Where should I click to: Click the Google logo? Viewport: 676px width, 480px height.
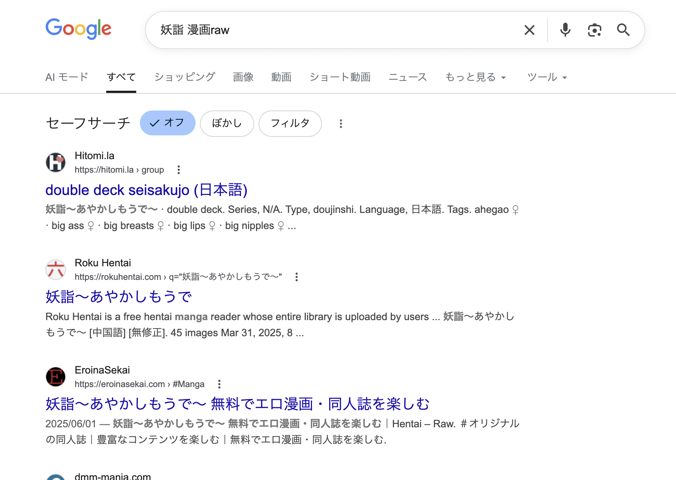click(x=78, y=29)
